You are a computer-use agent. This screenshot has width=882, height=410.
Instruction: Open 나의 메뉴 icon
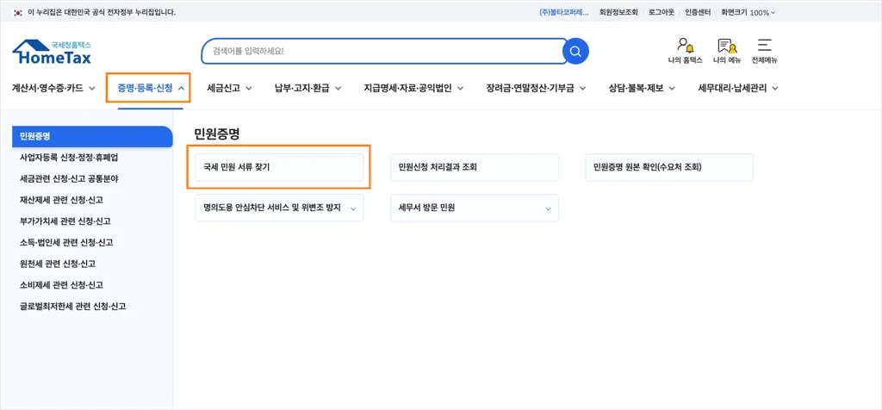pyautogui.click(x=726, y=51)
